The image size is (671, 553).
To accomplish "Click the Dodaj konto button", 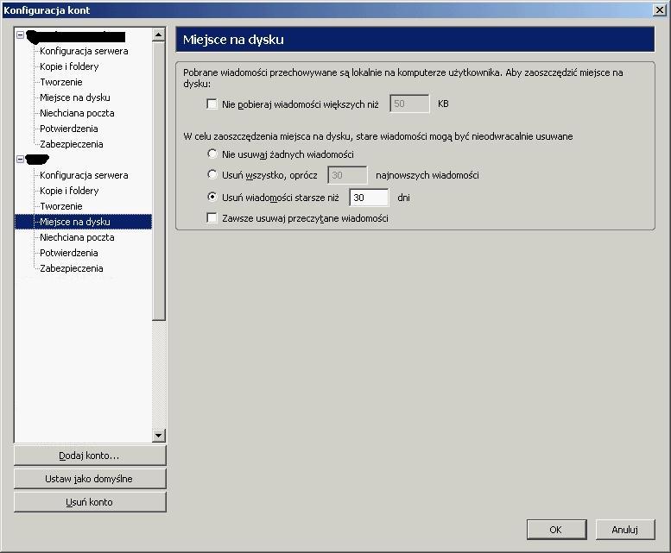I will pos(90,456).
